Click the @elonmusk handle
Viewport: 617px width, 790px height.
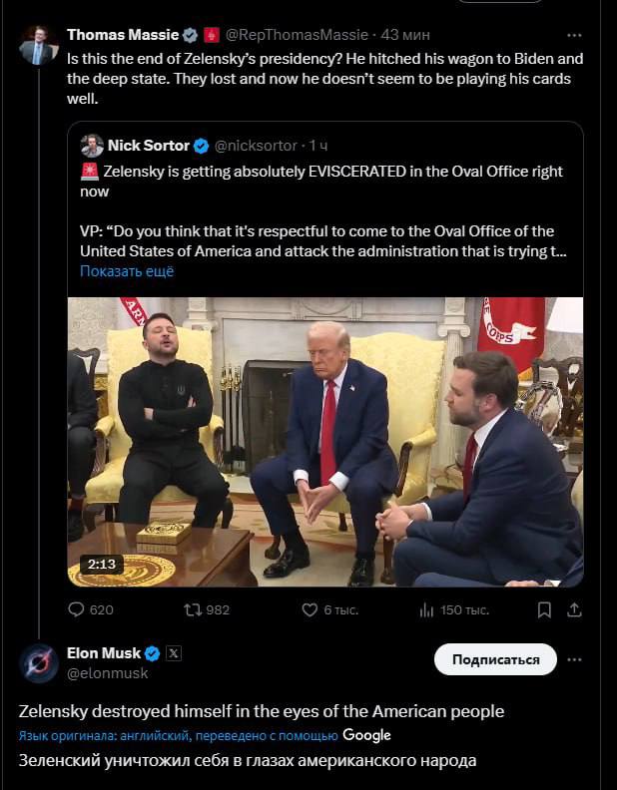107,673
